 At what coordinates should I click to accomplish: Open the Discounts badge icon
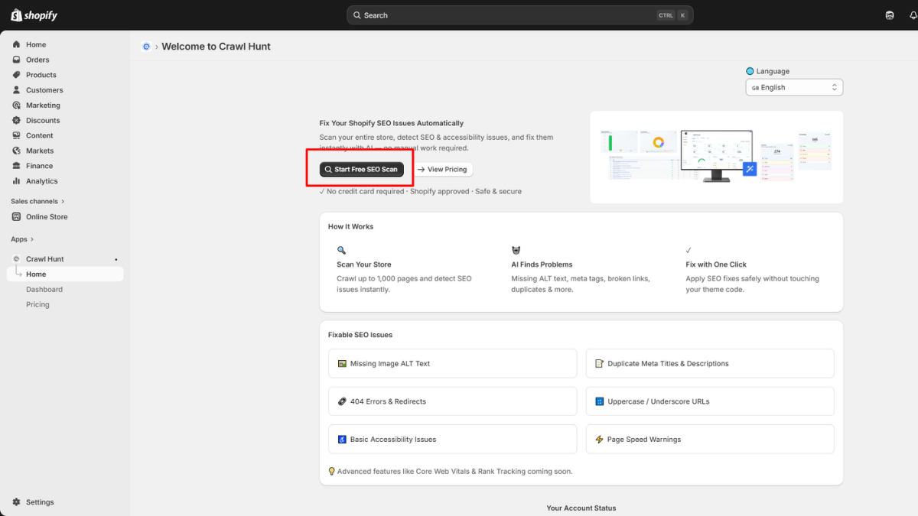pyautogui.click(x=16, y=120)
